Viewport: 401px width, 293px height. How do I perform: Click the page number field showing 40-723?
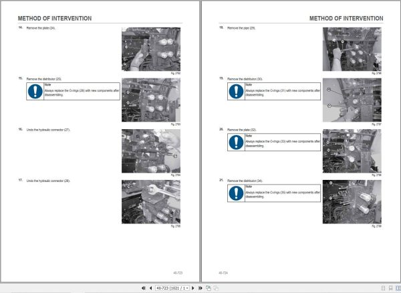pos(172,288)
